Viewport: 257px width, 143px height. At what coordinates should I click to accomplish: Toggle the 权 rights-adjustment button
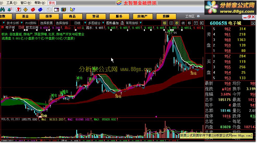click(x=177, y=23)
